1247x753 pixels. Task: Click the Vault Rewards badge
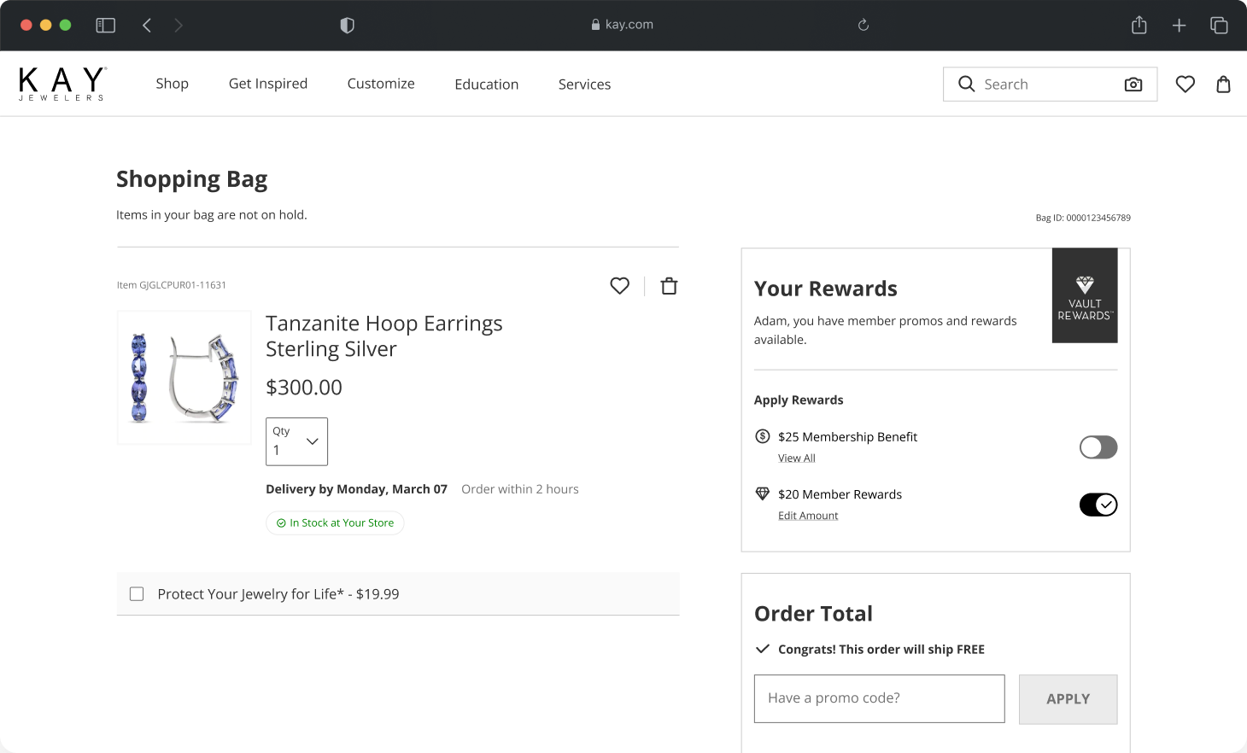pos(1085,295)
